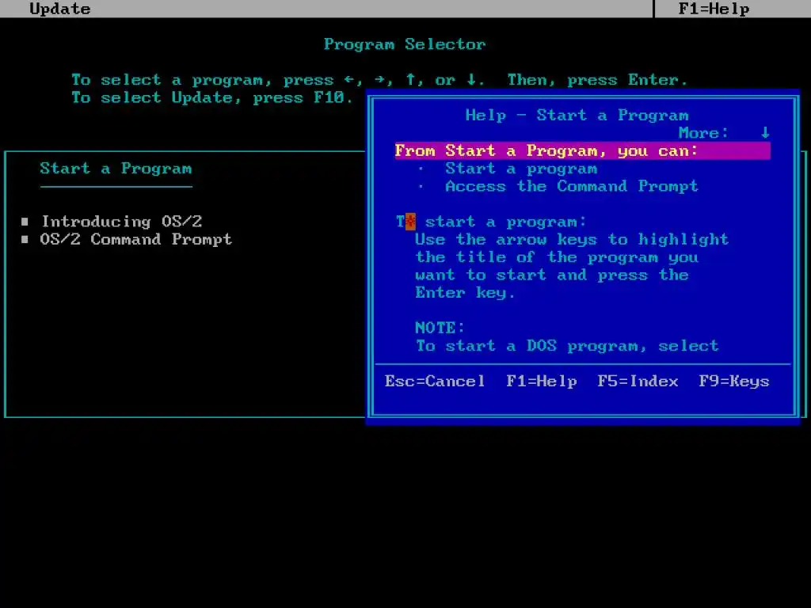Click Esc=Cancel in the help window

point(435,381)
